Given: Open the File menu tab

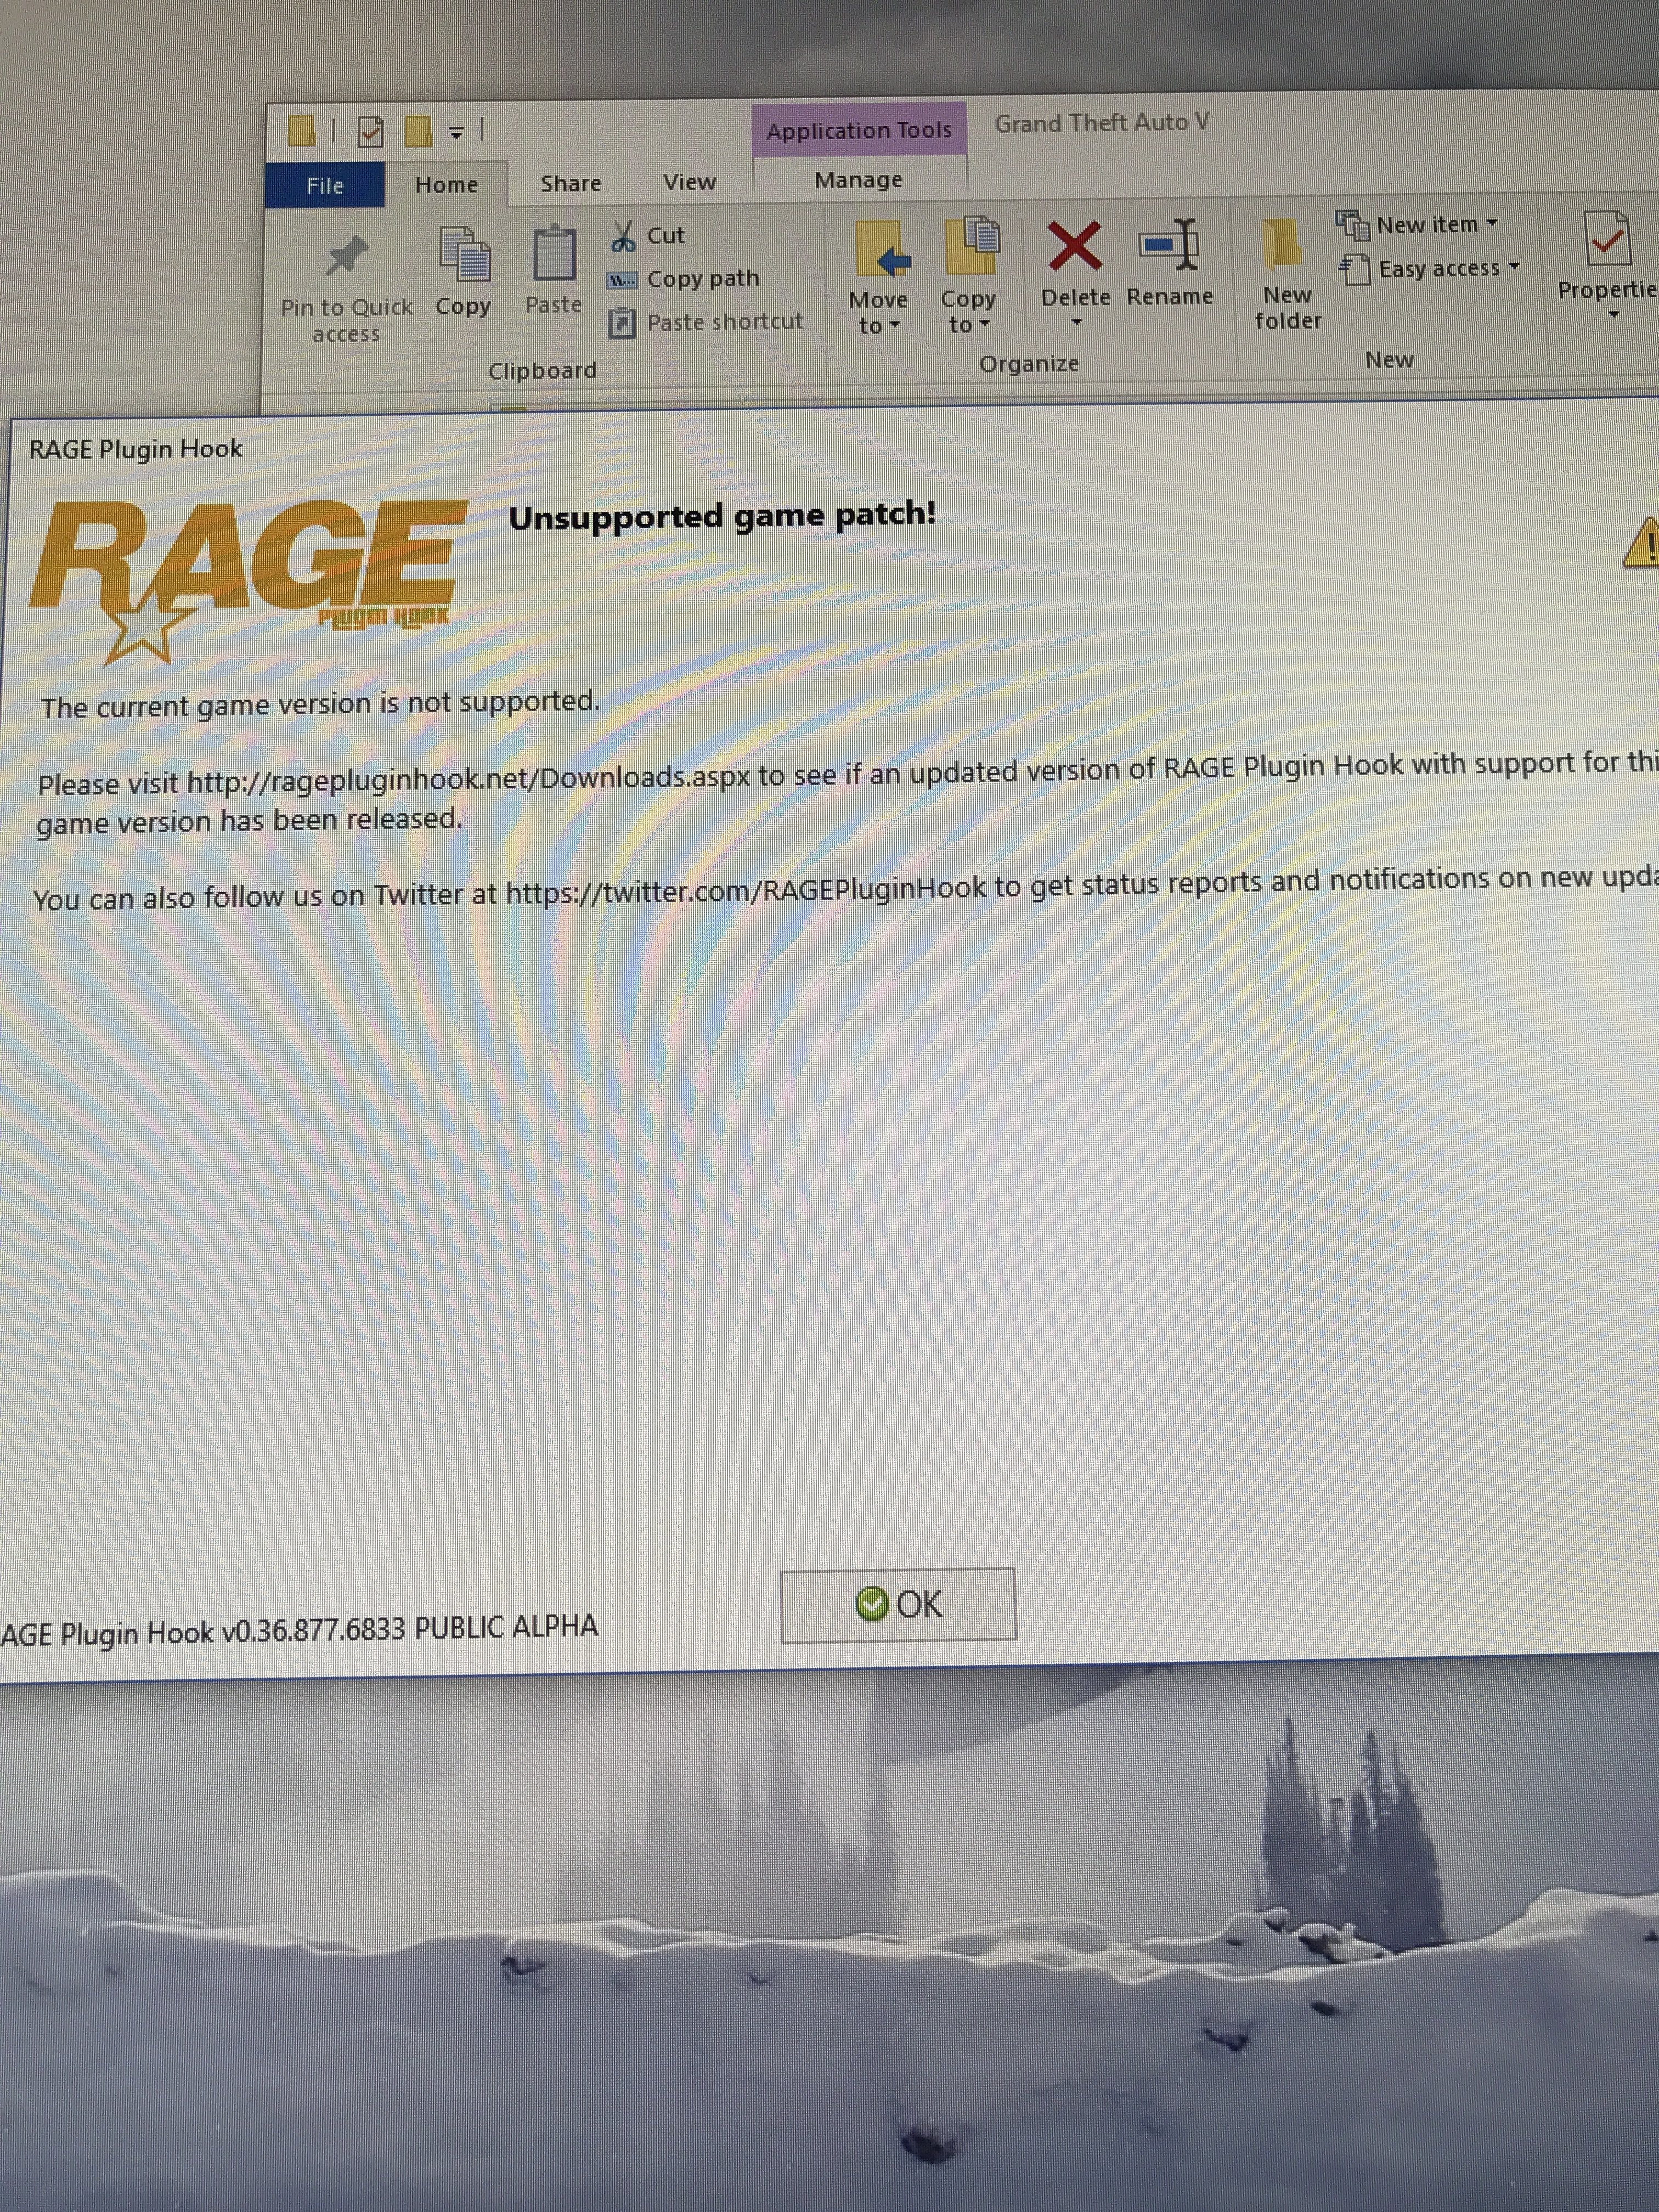Looking at the screenshot, I should (x=325, y=186).
